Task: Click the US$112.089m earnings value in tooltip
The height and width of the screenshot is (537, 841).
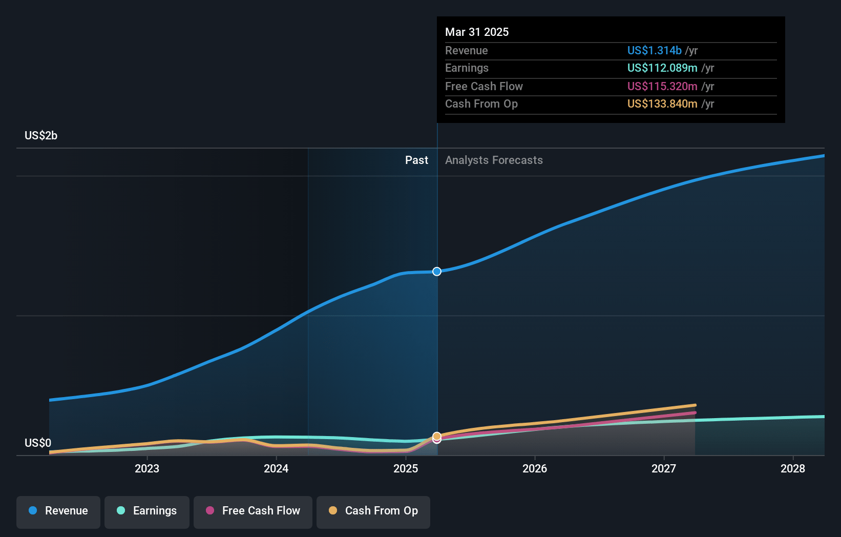Action: pos(662,68)
